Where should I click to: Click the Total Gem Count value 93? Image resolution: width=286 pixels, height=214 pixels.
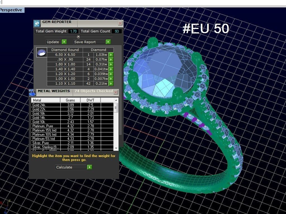(x=116, y=31)
